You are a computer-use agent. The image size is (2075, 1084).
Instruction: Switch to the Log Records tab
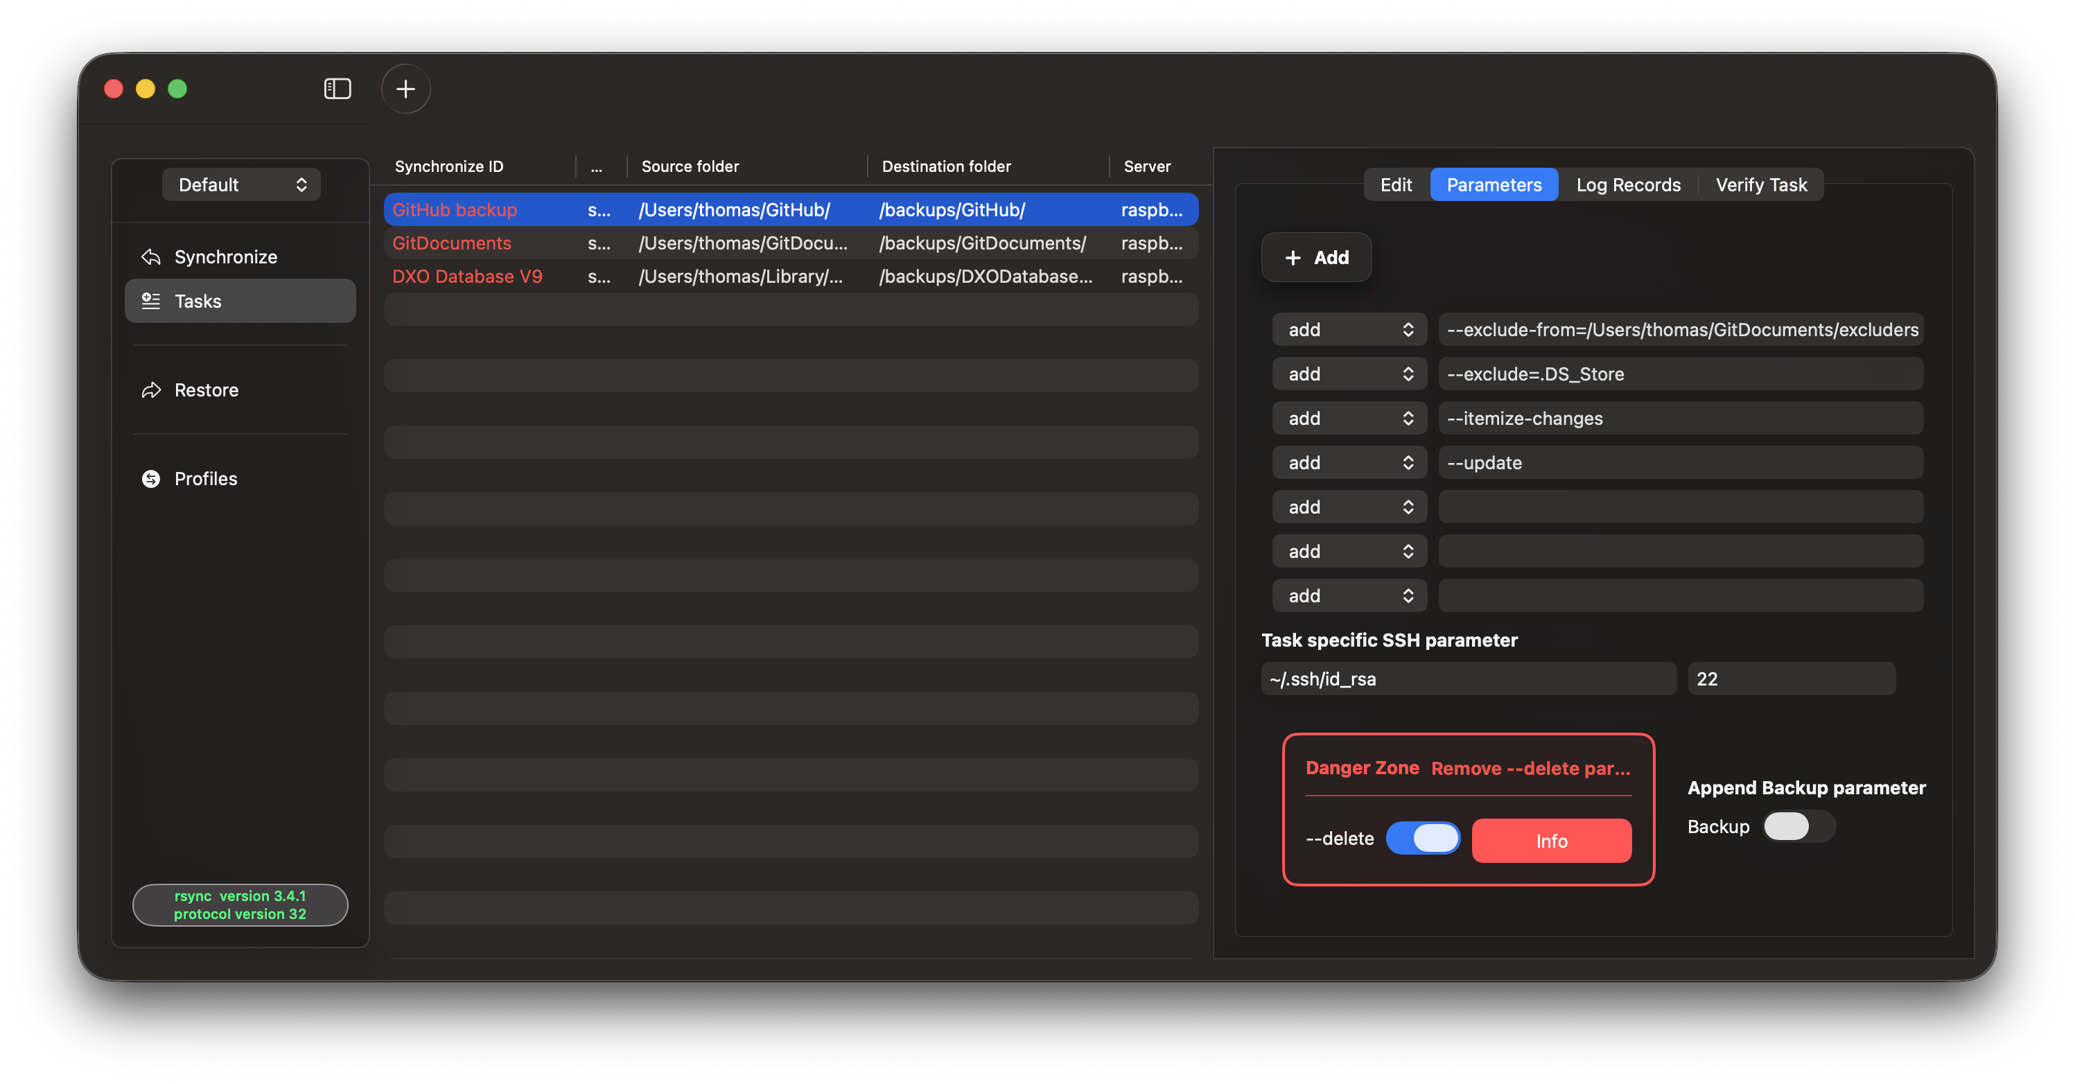click(x=1628, y=185)
